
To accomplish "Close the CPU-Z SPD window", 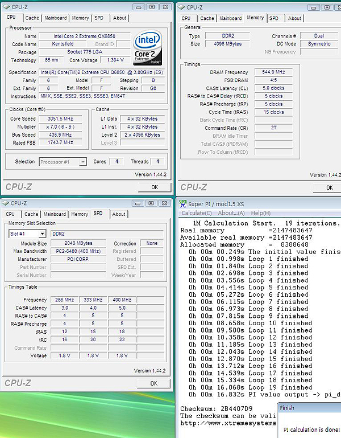I will [164, 203].
